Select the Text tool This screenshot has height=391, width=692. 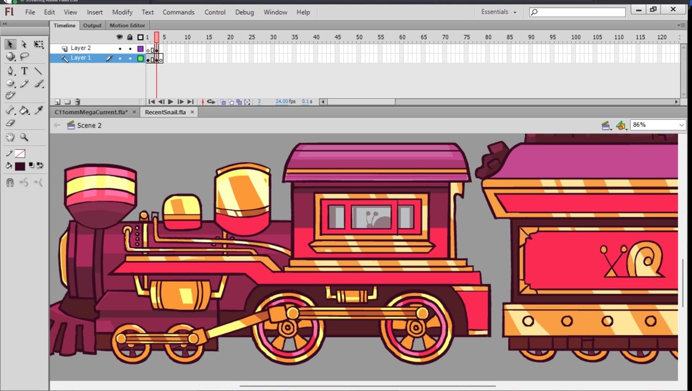(x=24, y=71)
